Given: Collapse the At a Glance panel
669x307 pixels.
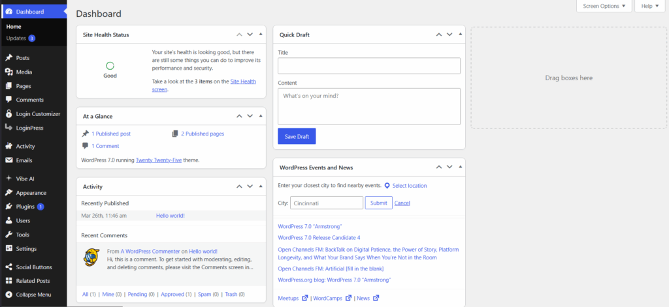Looking at the screenshot, I should click(x=261, y=116).
